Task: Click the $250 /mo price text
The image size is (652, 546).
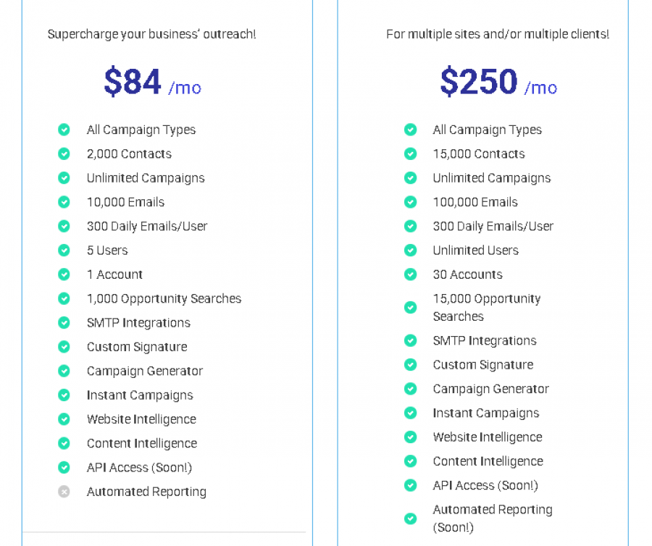Action: [x=498, y=82]
